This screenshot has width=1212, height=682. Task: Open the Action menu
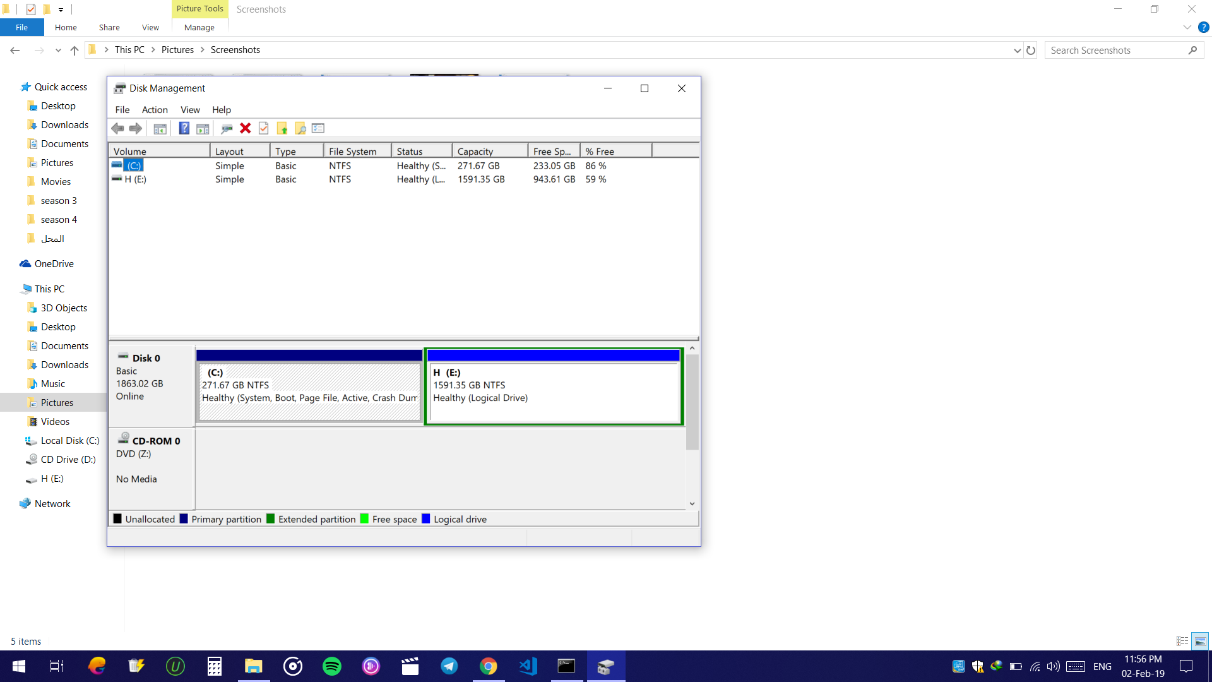pos(155,110)
